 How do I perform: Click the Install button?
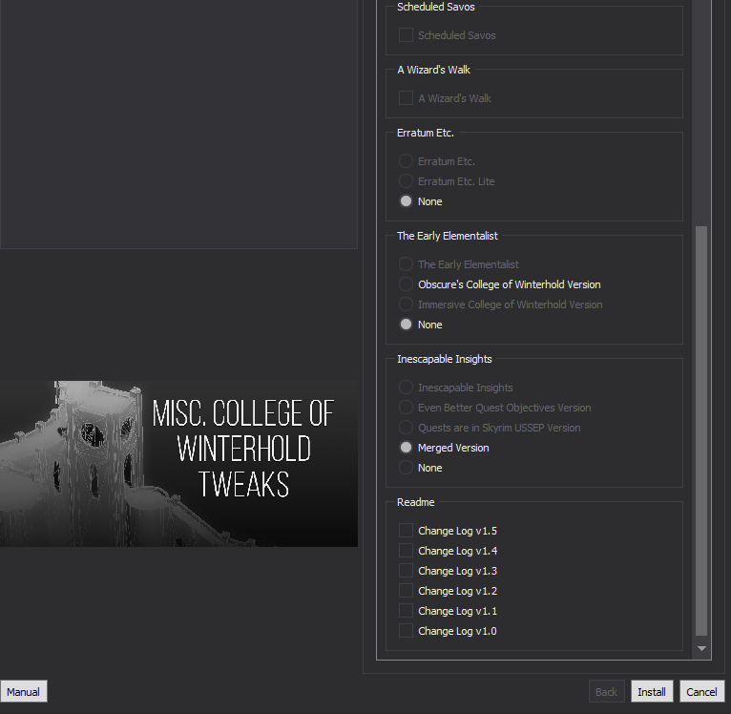coord(652,692)
